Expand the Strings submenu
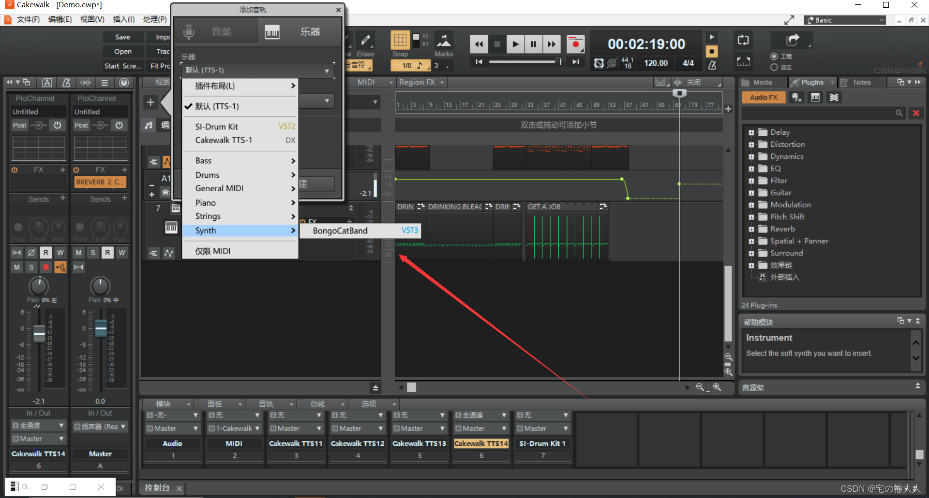Screen dimensions: 929x498 [240, 216]
